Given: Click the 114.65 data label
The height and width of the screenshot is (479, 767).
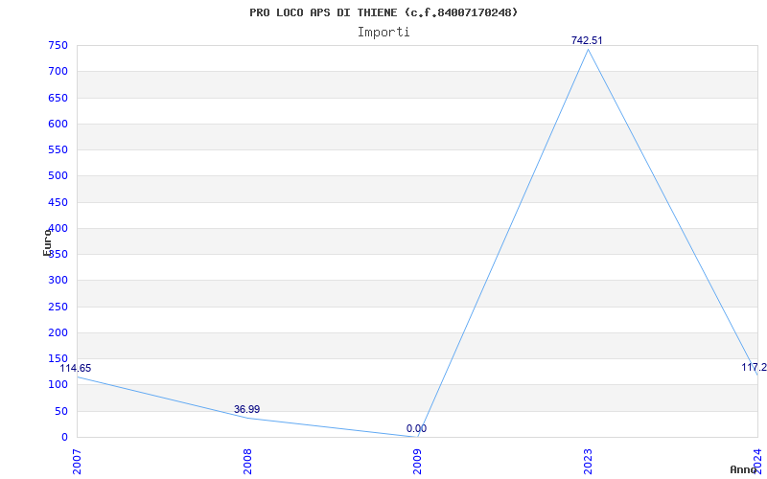Looking at the screenshot, I should 76,369.
